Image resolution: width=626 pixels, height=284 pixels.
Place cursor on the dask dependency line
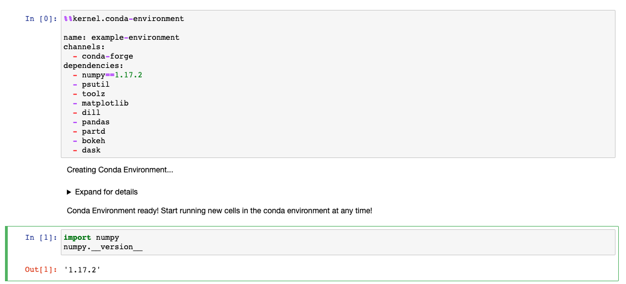pos(91,150)
